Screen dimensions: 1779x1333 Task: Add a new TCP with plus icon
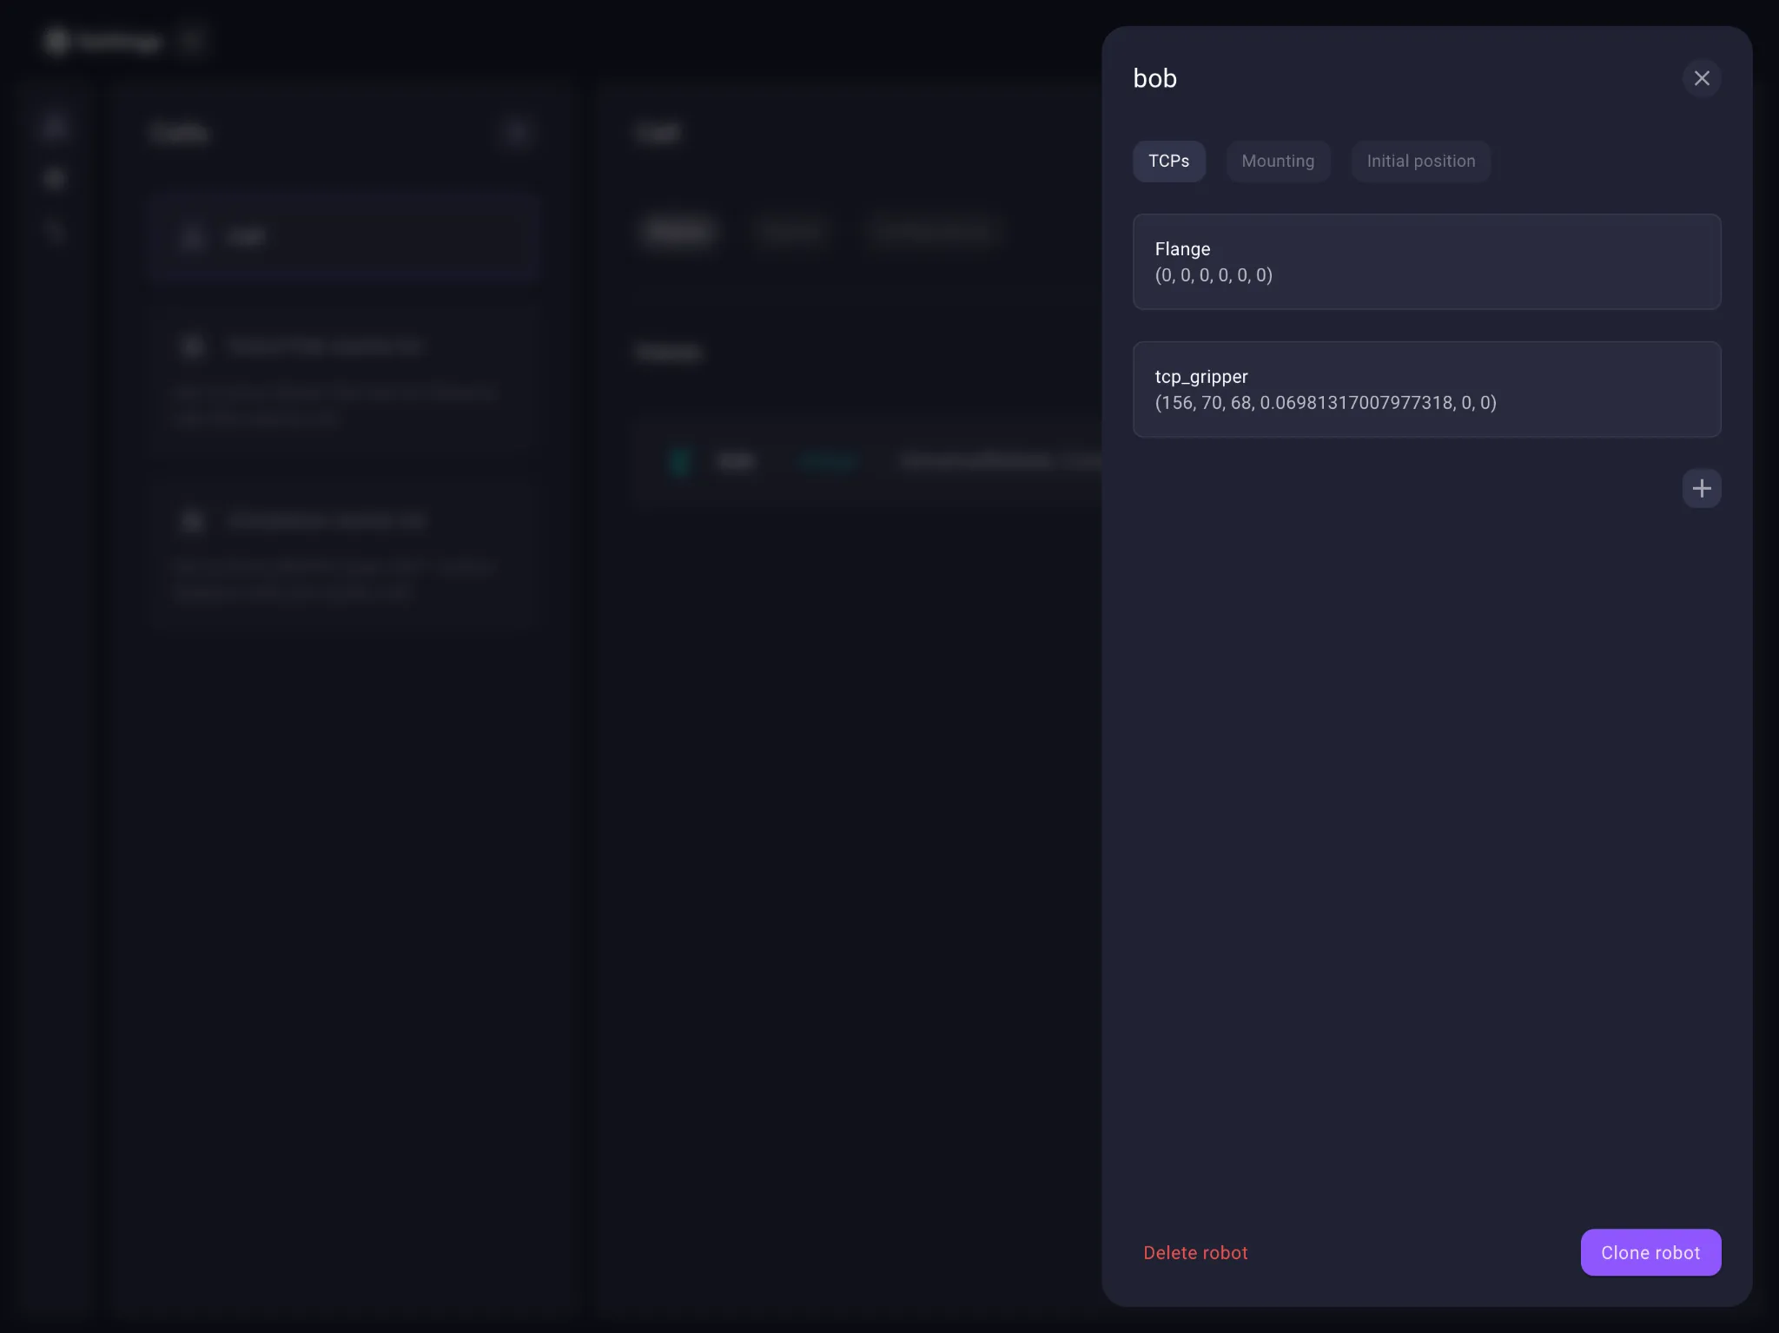coord(1701,488)
